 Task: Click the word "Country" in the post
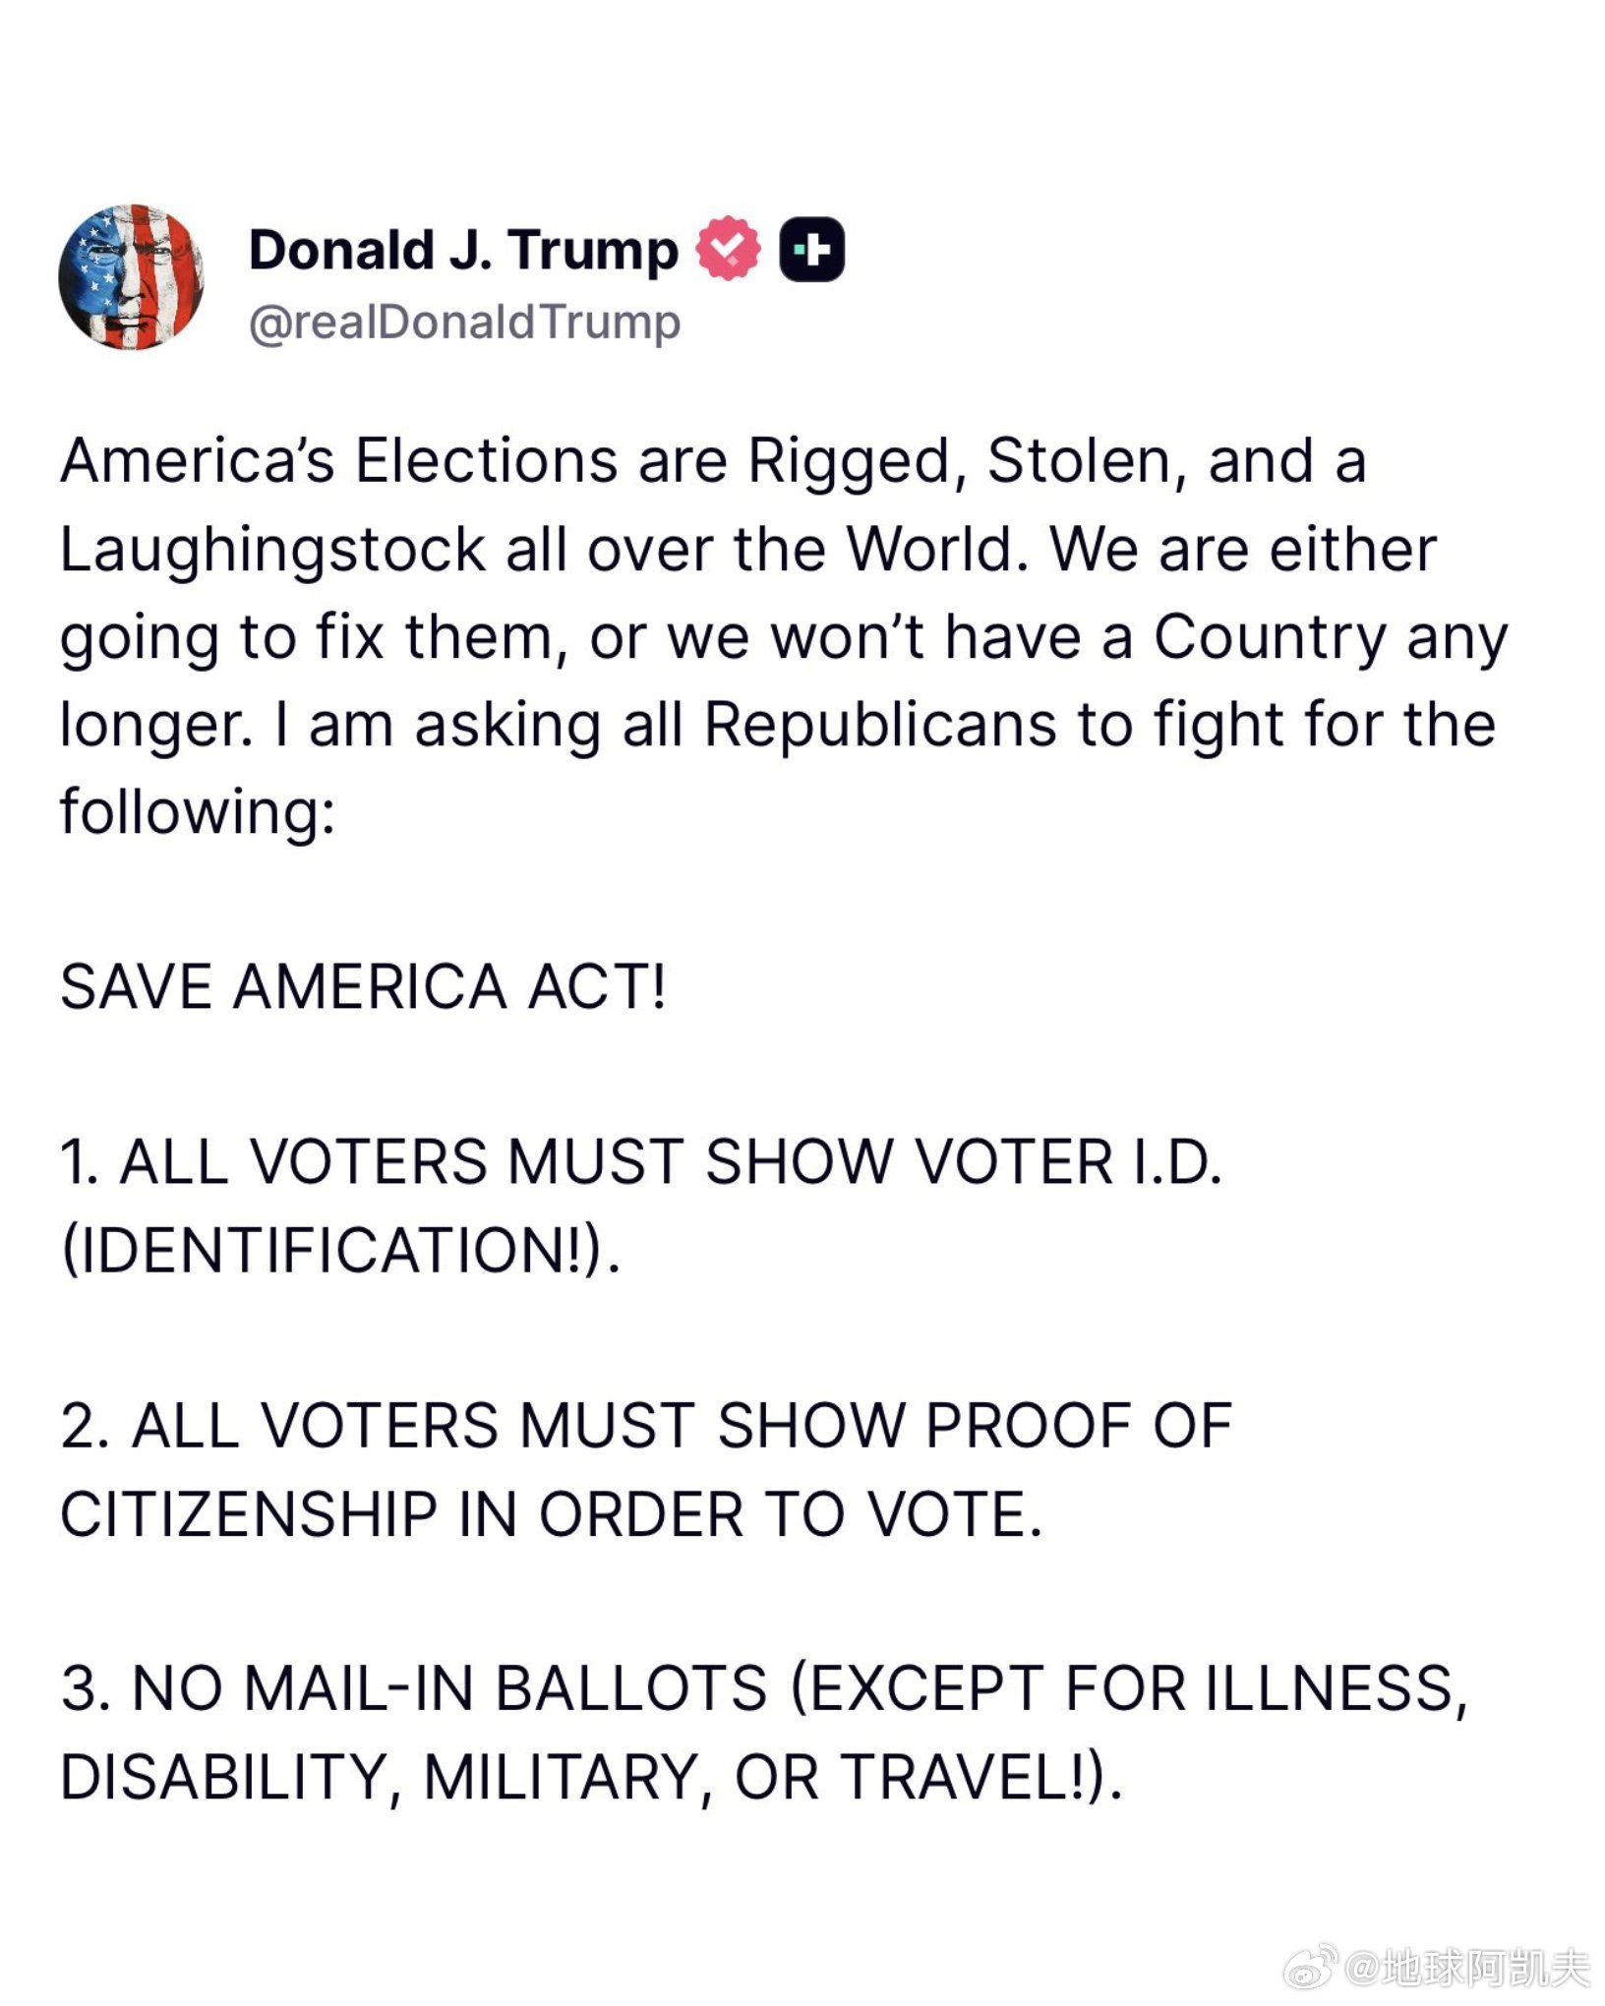click(1270, 637)
